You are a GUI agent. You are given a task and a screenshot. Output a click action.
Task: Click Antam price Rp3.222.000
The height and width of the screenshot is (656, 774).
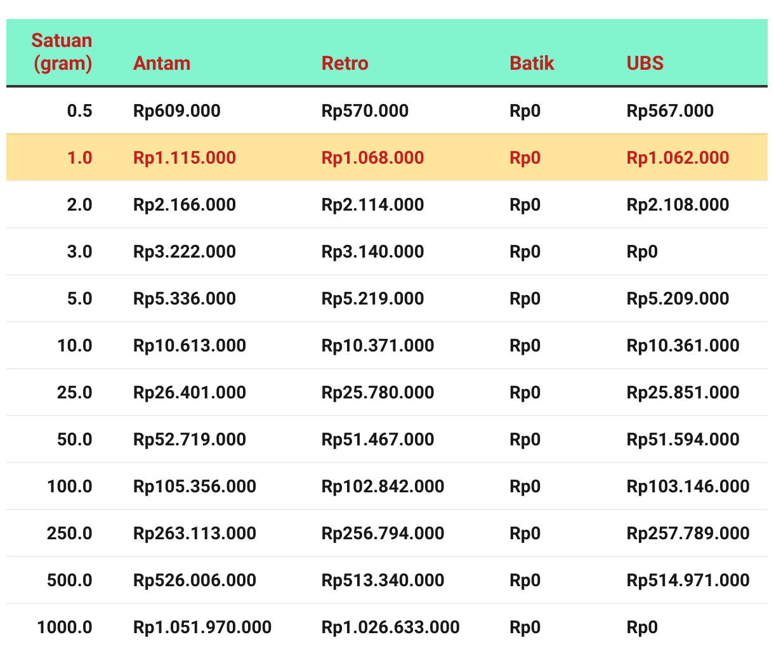pyautogui.click(x=185, y=252)
